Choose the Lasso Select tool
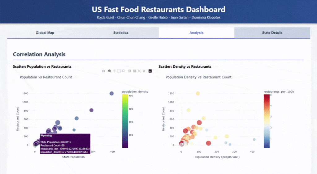This screenshot has height=174, width=317. (x=124, y=71)
